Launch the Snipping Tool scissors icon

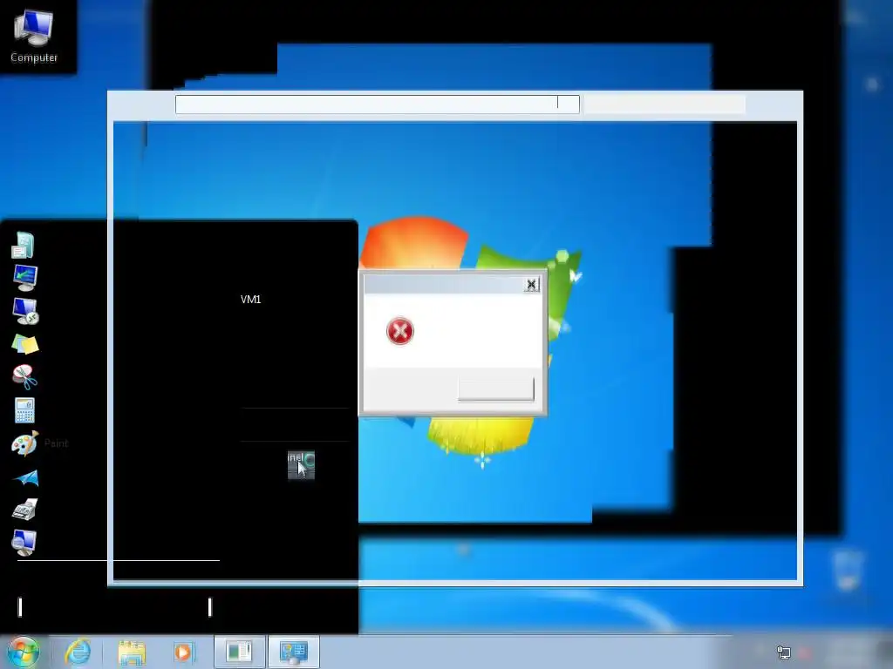point(25,376)
